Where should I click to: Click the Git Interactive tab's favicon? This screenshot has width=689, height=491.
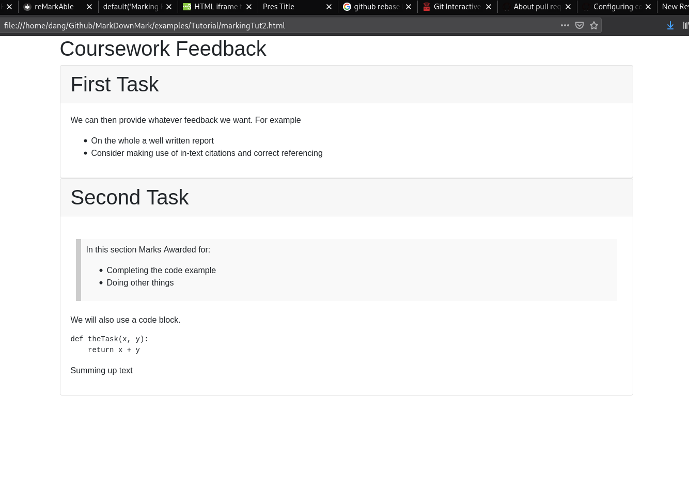(x=427, y=7)
